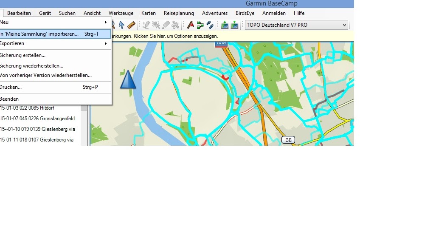Expand the Neu submenu

pos(54,22)
